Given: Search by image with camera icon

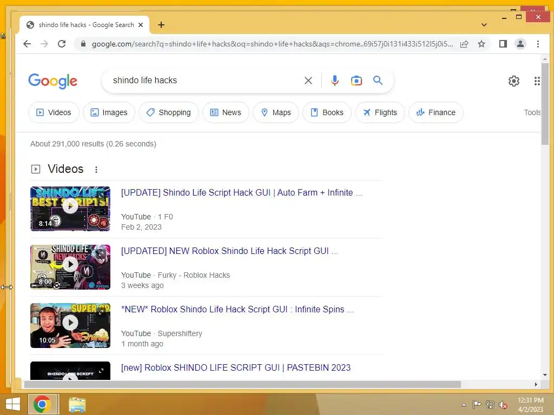Looking at the screenshot, I should 356,81.
